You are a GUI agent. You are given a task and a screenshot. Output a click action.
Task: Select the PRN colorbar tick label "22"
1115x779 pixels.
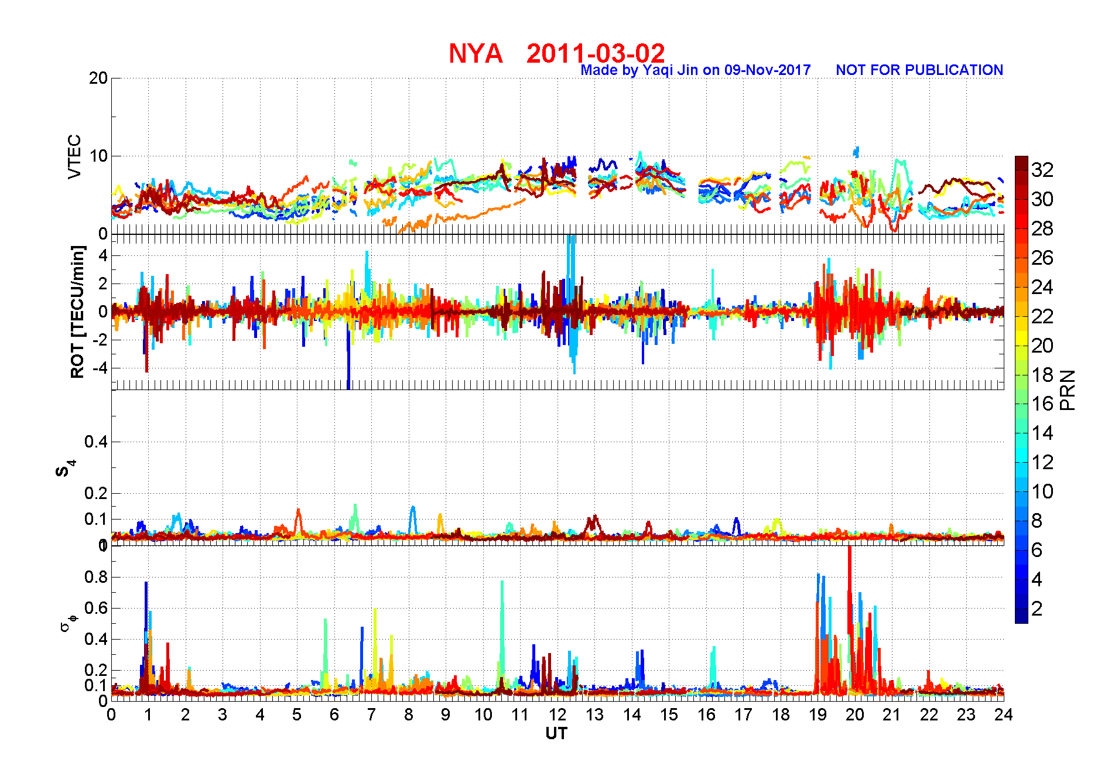1042,316
